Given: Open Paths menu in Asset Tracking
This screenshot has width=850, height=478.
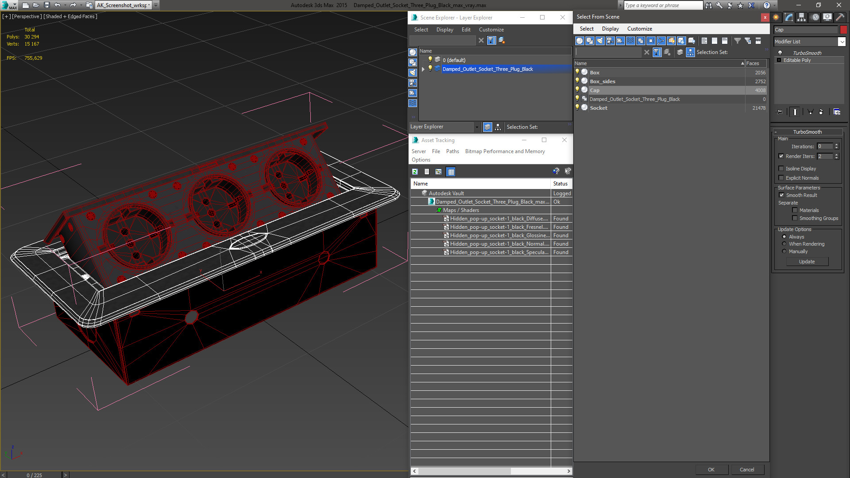Looking at the screenshot, I should (x=452, y=151).
